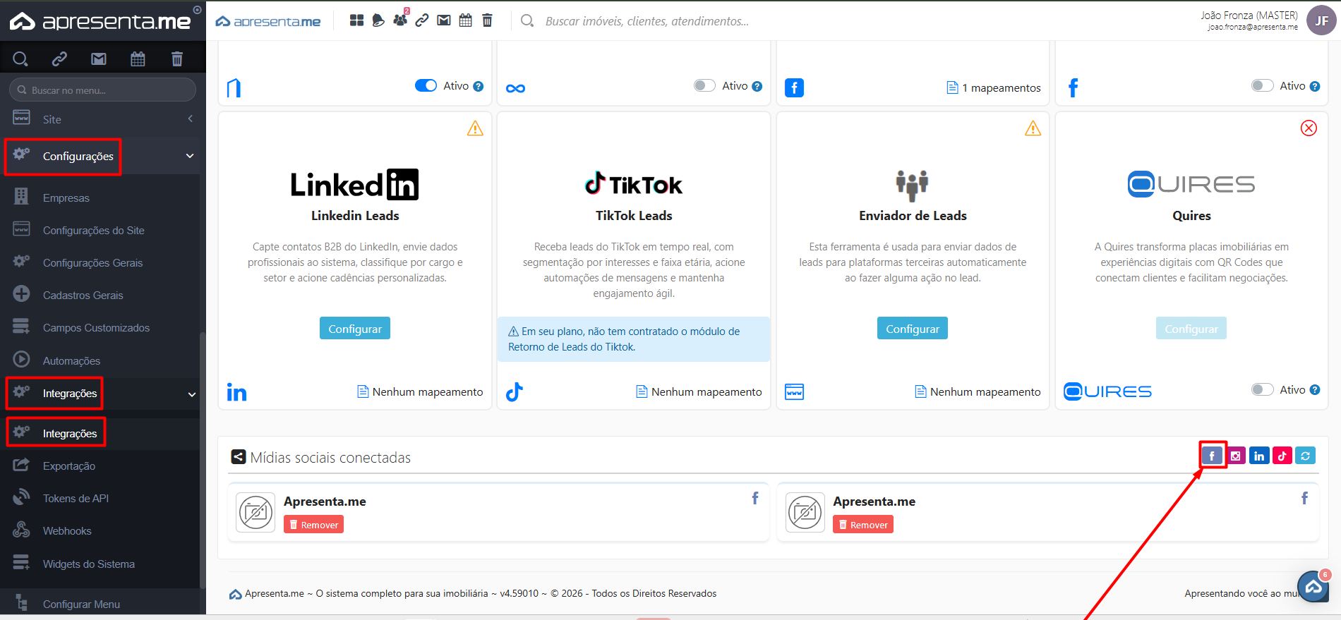Enable the Quires Ativo toggle
Image resolution: width=1341 pixels, height=620 pixels.
pos(1263,389)
